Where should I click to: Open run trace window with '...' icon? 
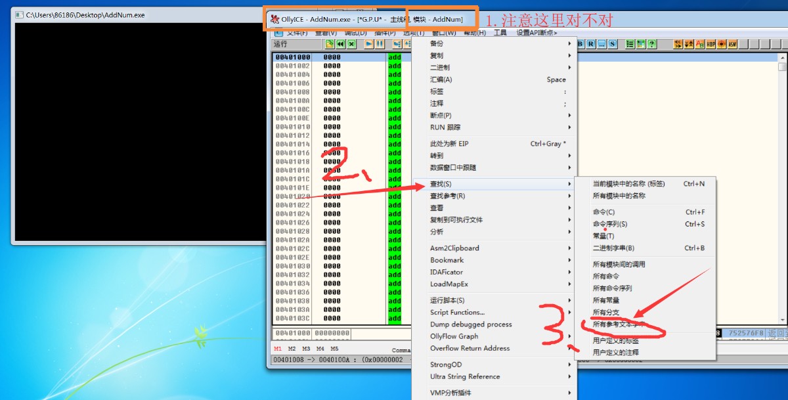tap(602, 44)
